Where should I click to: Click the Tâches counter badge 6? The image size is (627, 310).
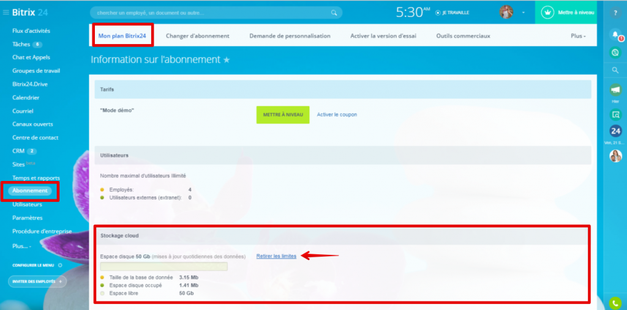click(37, 45)
